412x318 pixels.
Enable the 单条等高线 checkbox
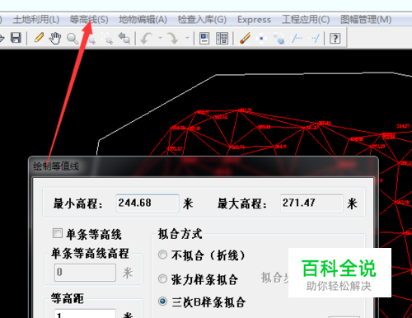point(58,233)
